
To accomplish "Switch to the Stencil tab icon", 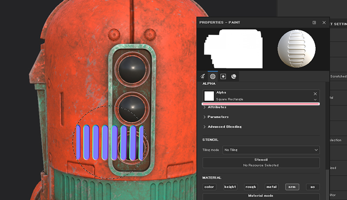I will pyautogui.click(x=223, y=76).
